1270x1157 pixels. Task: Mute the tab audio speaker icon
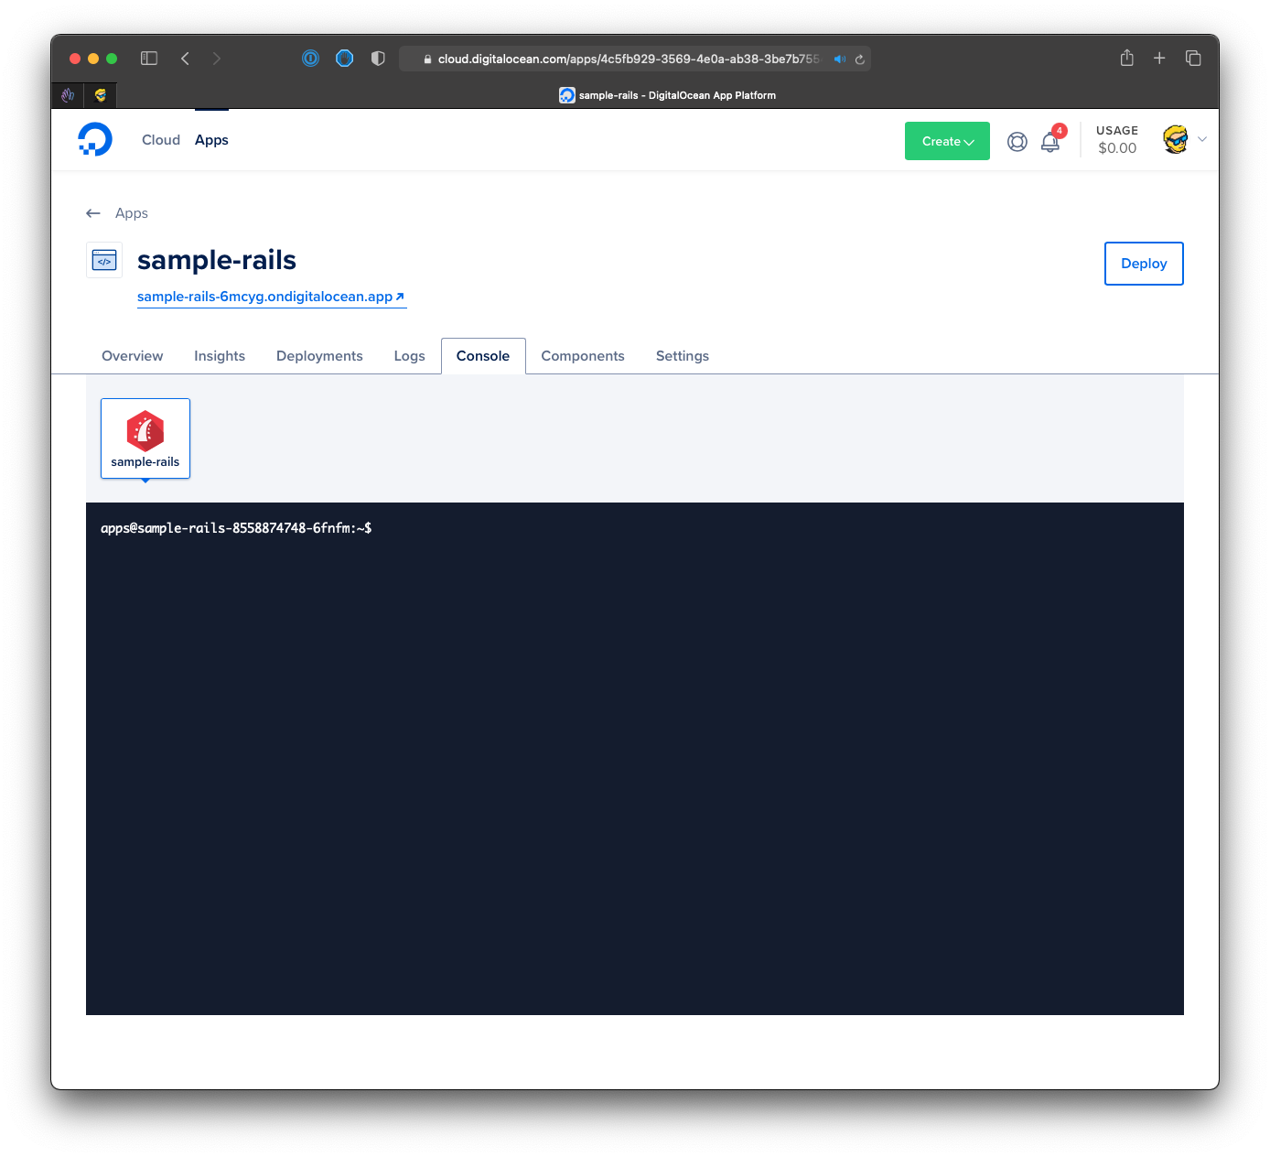[x=839, y=59]
